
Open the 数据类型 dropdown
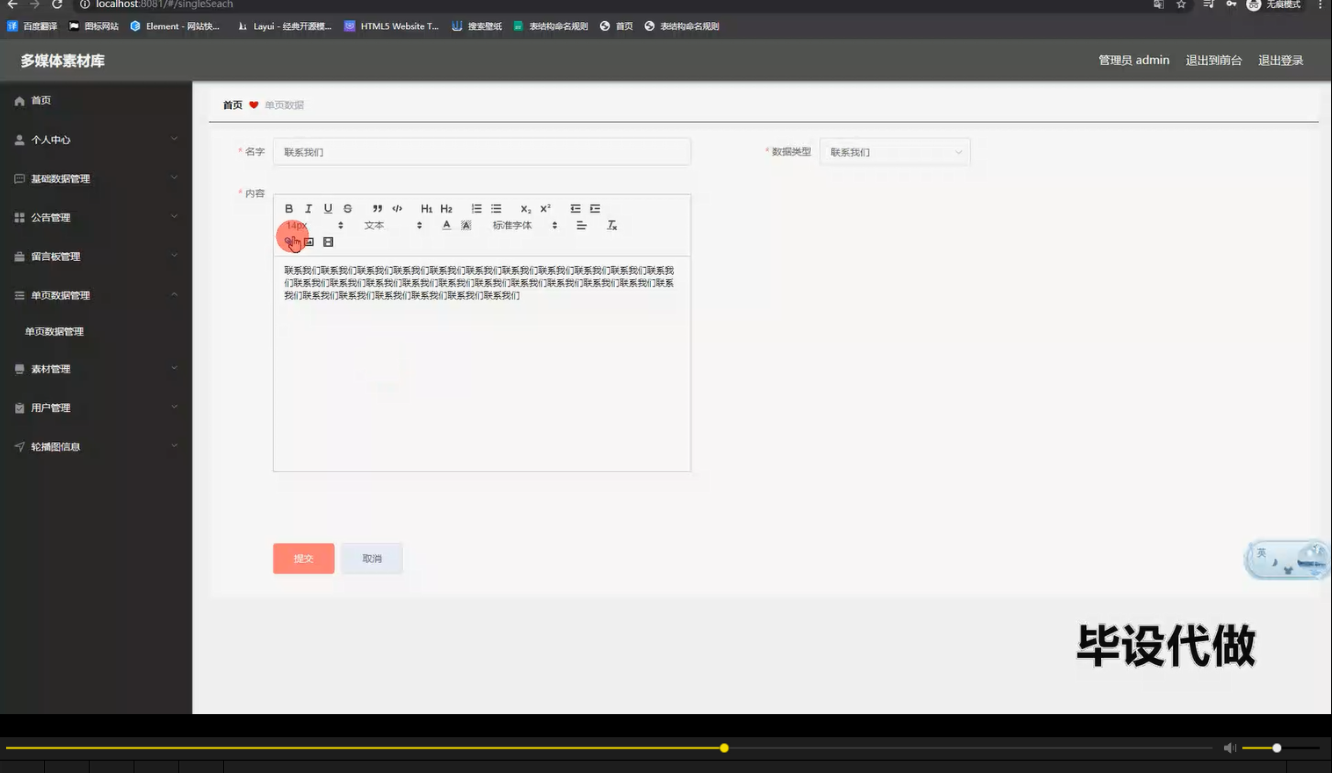pos(894,151)
